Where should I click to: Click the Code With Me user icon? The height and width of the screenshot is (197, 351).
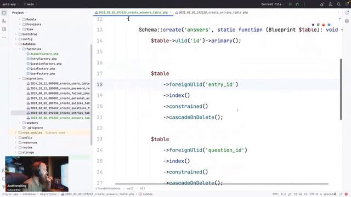(x=330, y=4)
